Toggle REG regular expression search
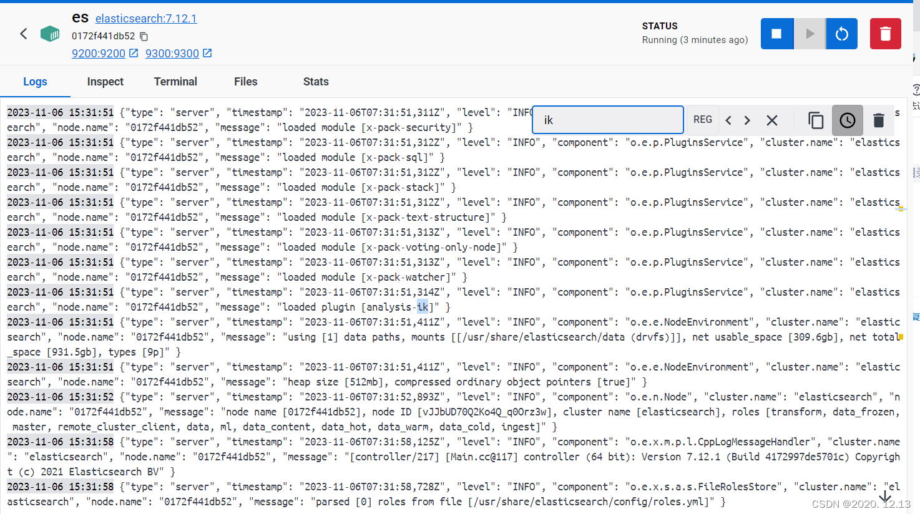 [703, 120]
